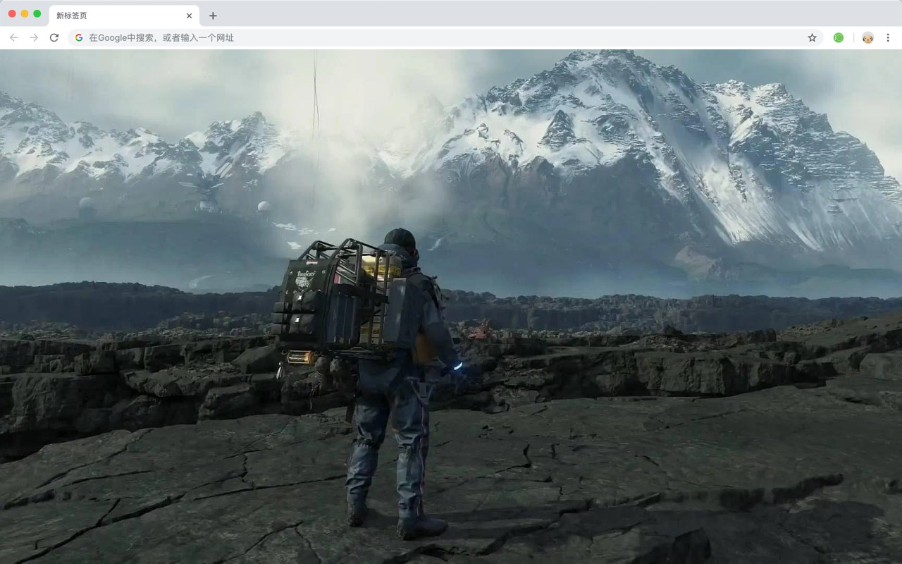This screenshot has width=902, height=564.
Task: Bookmark this page with the star icon
Action: [812, 37]
